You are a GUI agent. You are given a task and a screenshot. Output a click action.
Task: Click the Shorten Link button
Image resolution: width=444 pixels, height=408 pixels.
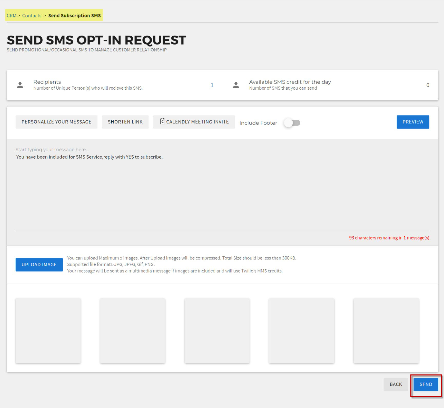pos(125,122)
